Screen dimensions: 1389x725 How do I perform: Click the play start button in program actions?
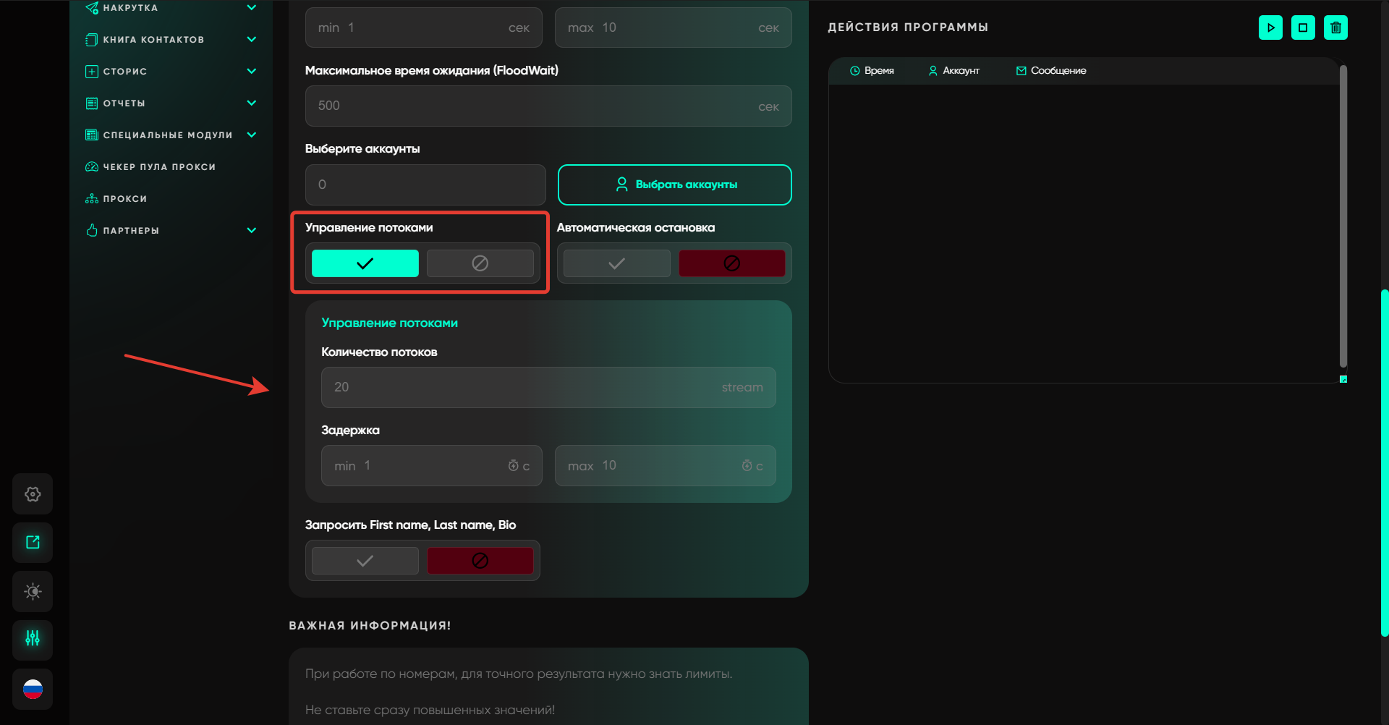click(x=1270, y=27)
